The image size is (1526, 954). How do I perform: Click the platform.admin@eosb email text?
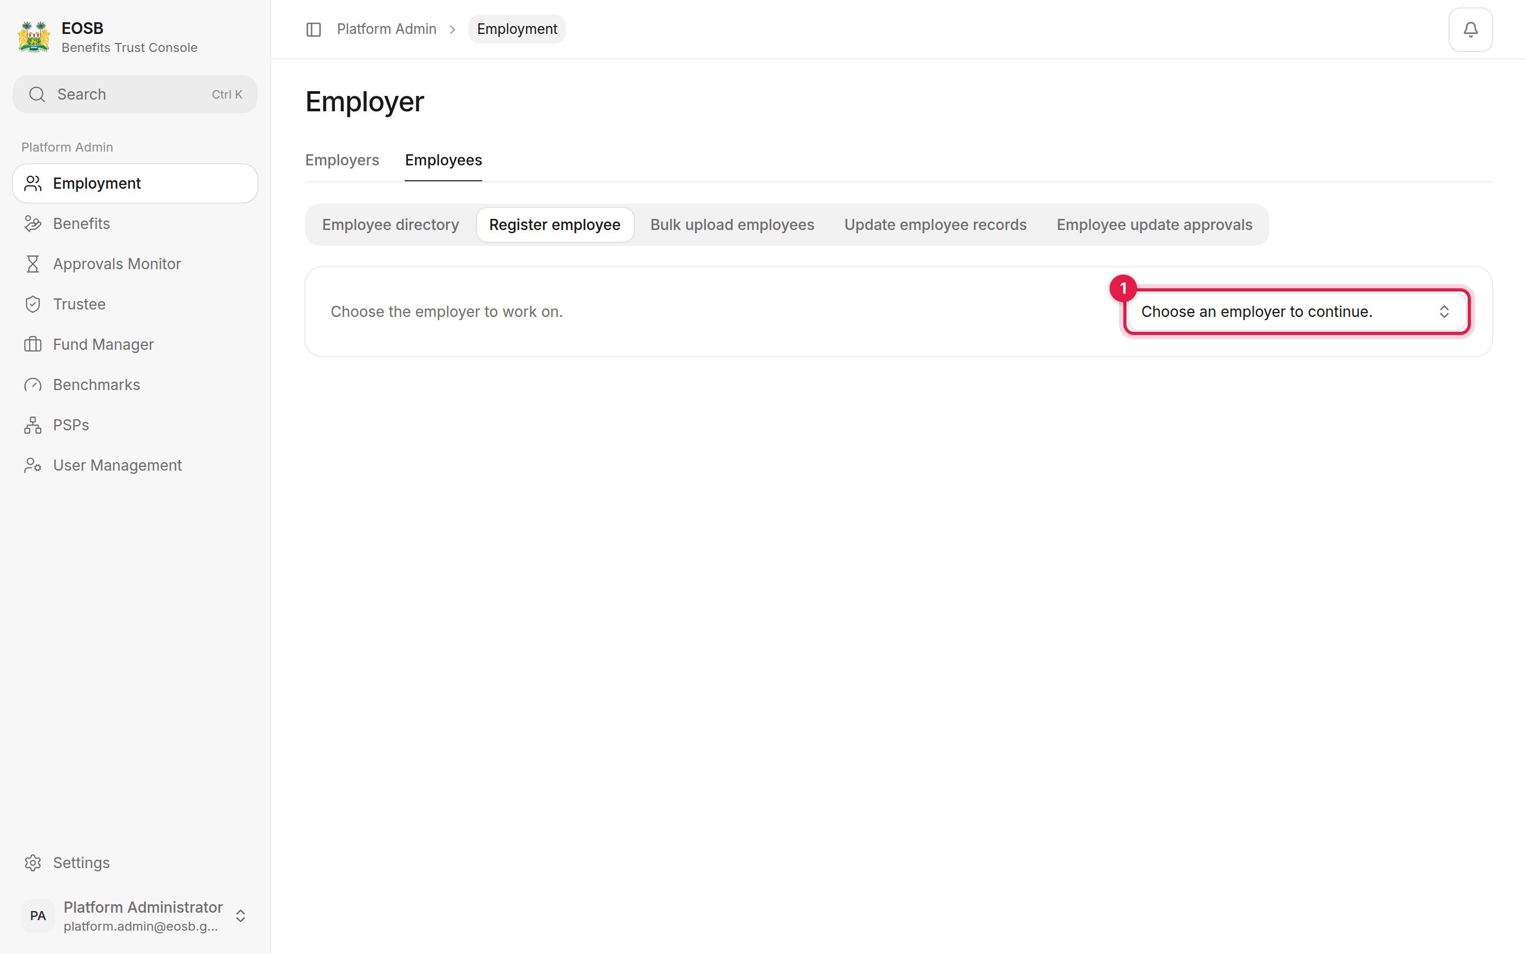coord(140,926)
